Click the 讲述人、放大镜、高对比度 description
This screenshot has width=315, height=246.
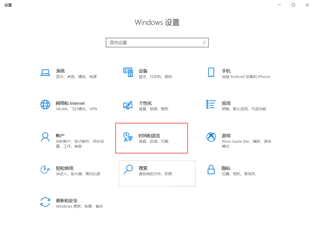coord(78,174)
